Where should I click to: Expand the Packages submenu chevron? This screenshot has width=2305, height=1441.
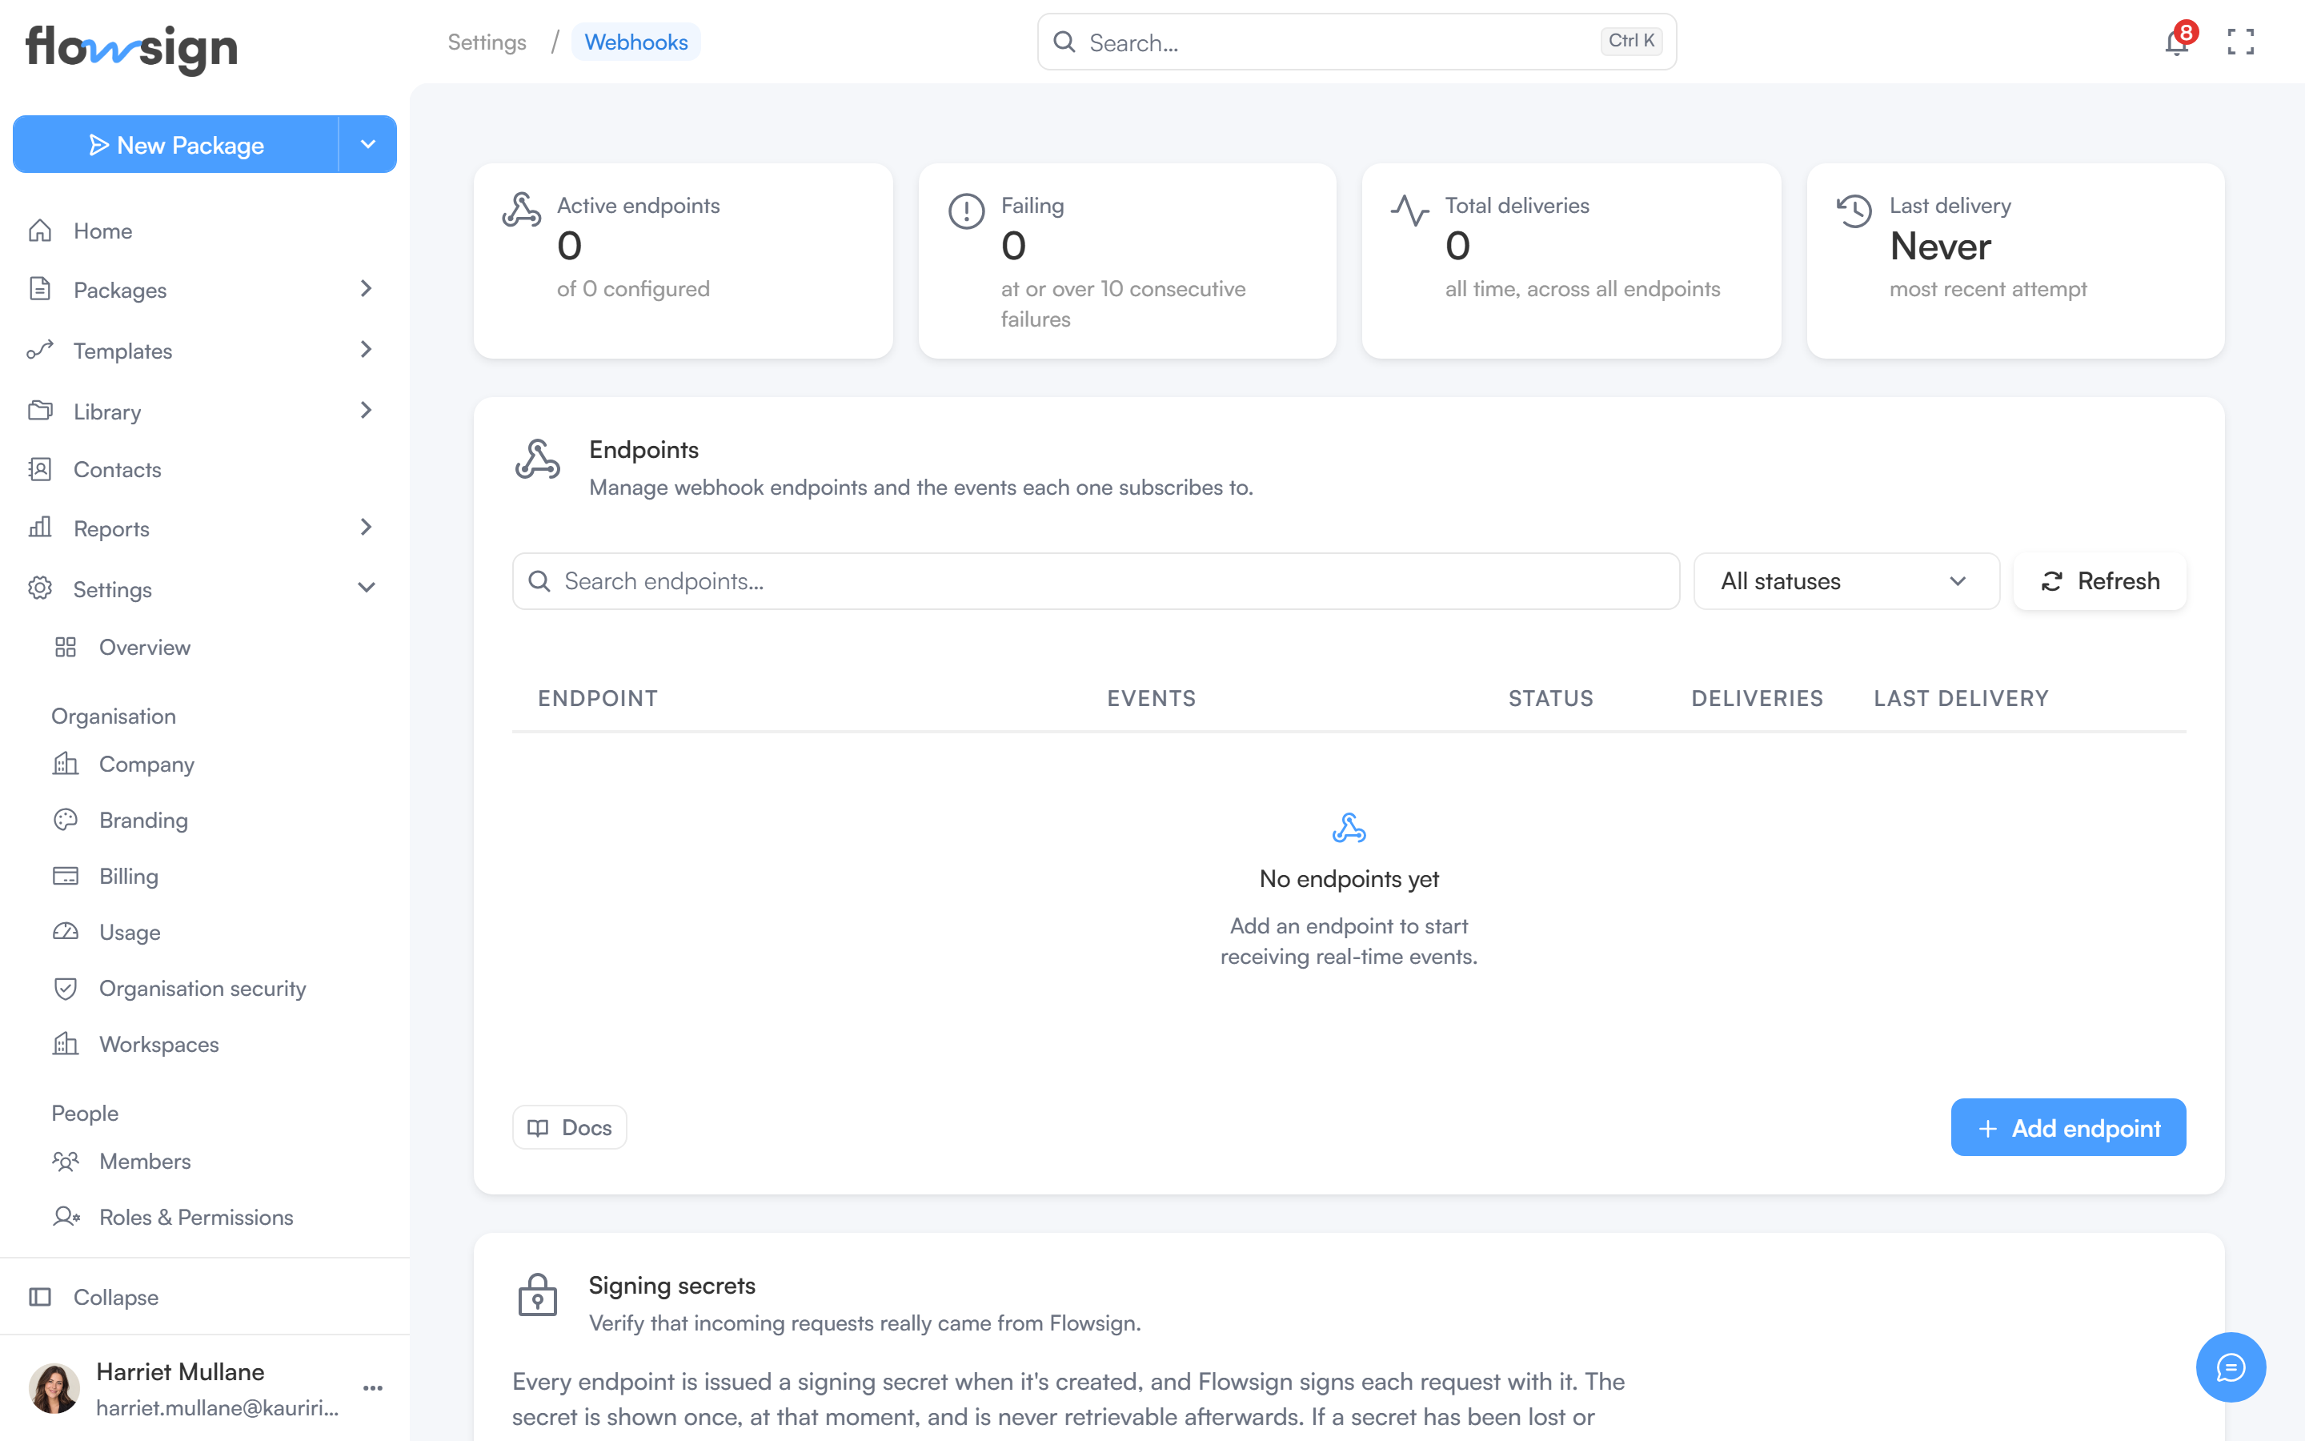[x=366, y=288]
